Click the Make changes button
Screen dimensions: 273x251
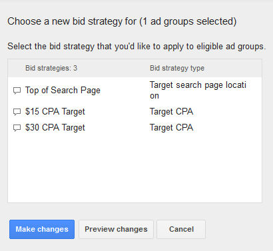pos(42,229)
